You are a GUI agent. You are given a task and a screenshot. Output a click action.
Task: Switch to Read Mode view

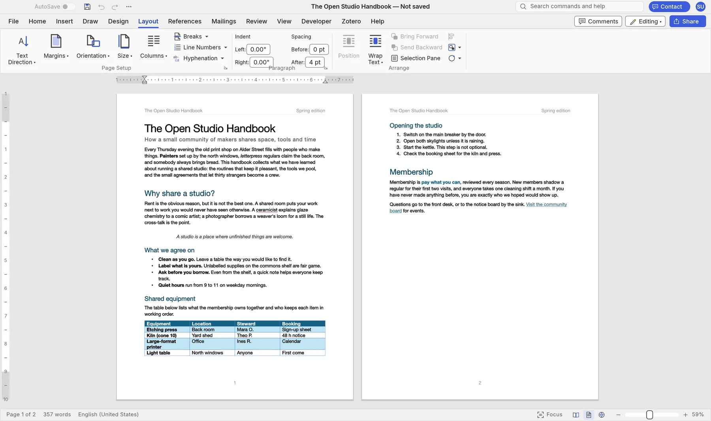click(576, 415)
